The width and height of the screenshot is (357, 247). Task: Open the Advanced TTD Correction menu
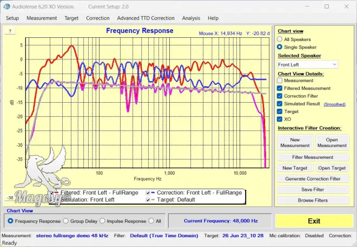coord(146,18)
